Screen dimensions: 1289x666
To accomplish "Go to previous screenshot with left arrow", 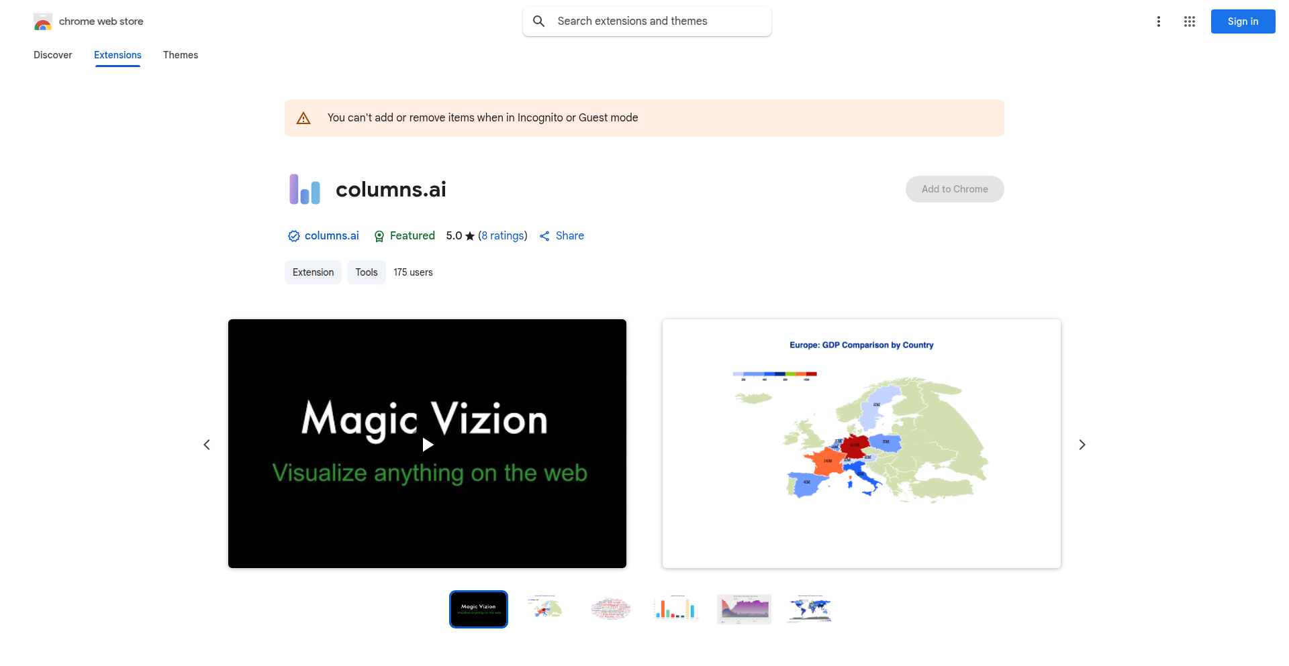I will tap(207, 445).
